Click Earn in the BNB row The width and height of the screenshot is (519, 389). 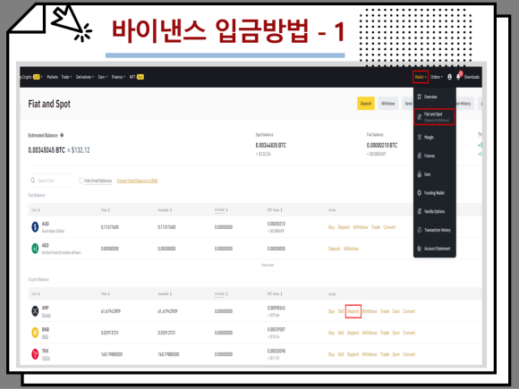(396, 333)
